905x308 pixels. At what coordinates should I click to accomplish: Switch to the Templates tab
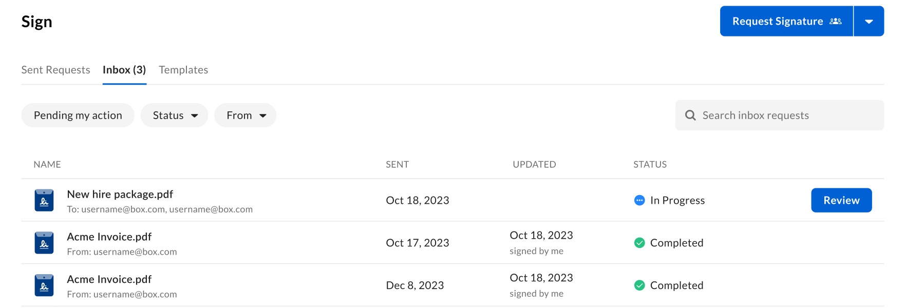tap(183, 70)
